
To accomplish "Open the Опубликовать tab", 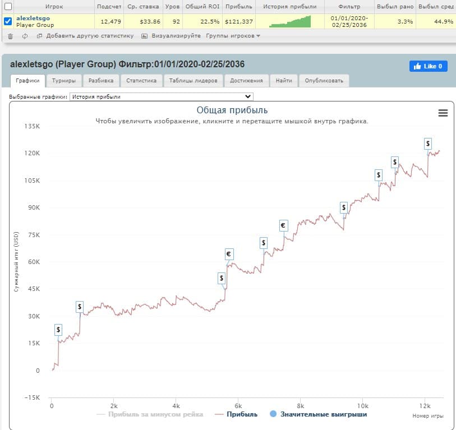I will point(324,81).
